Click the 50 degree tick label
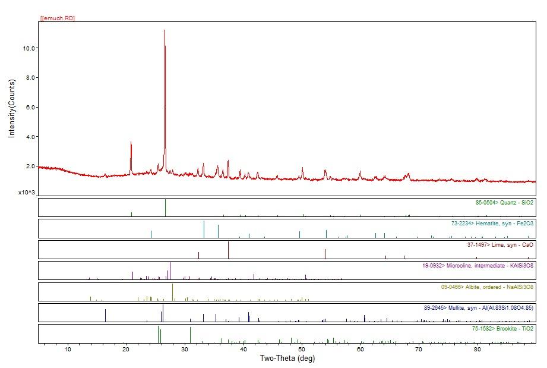This screenshot has width=547, height=368. tap(302, 349)
